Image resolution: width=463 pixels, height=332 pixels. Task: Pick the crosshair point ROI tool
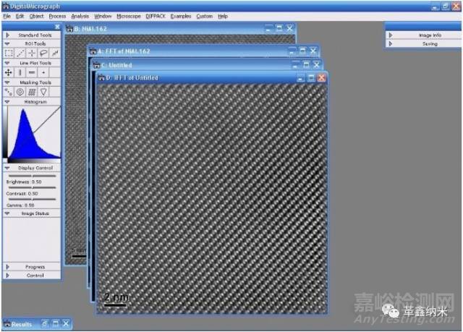[x=32, y=53]
